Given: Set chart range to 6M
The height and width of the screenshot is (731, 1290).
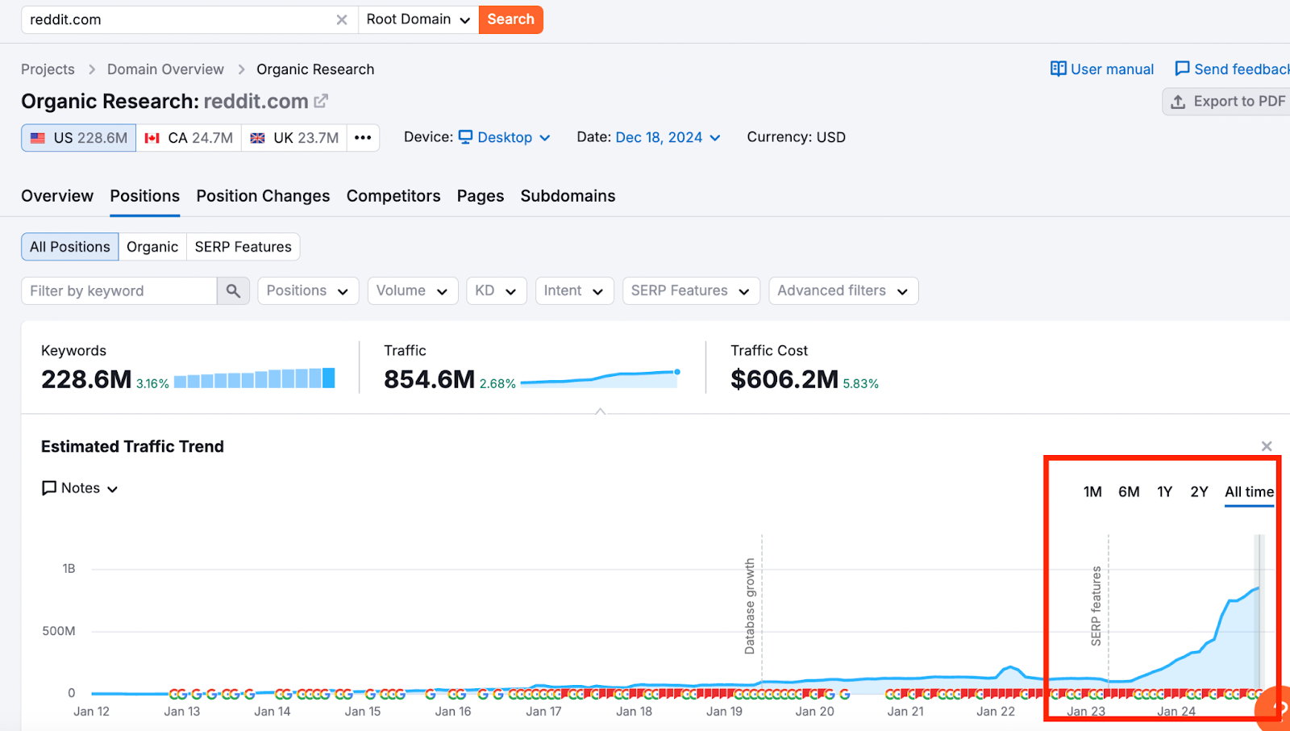Looking at the screenshot, I should coord(1129,492).
